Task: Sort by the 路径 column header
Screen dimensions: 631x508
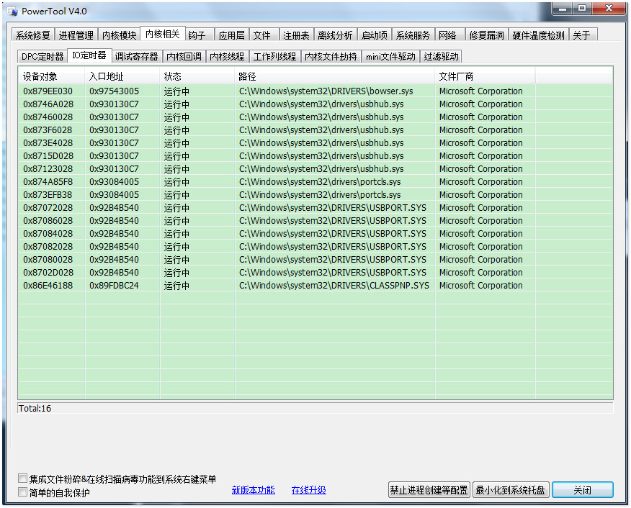Action: [334, 76]
